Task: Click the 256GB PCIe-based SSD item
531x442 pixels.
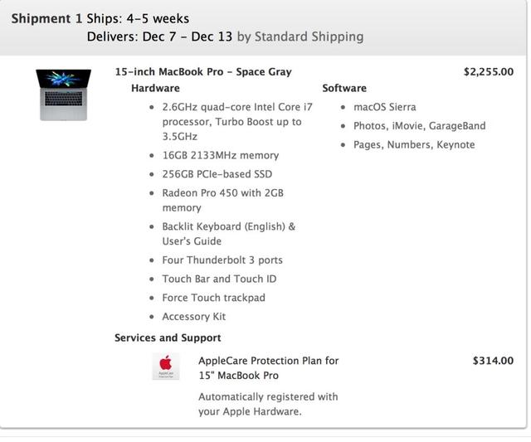Action: click(217, 174)
